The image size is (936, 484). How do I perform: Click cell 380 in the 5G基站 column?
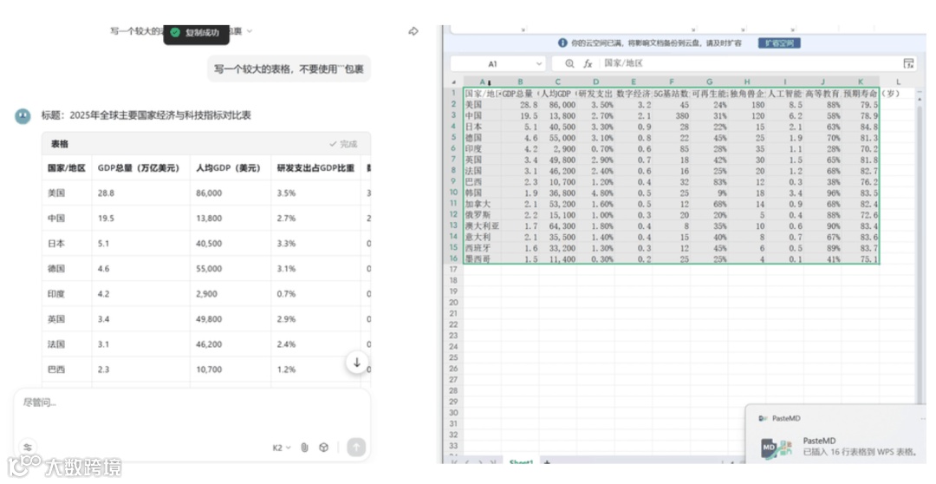(672, 115)
